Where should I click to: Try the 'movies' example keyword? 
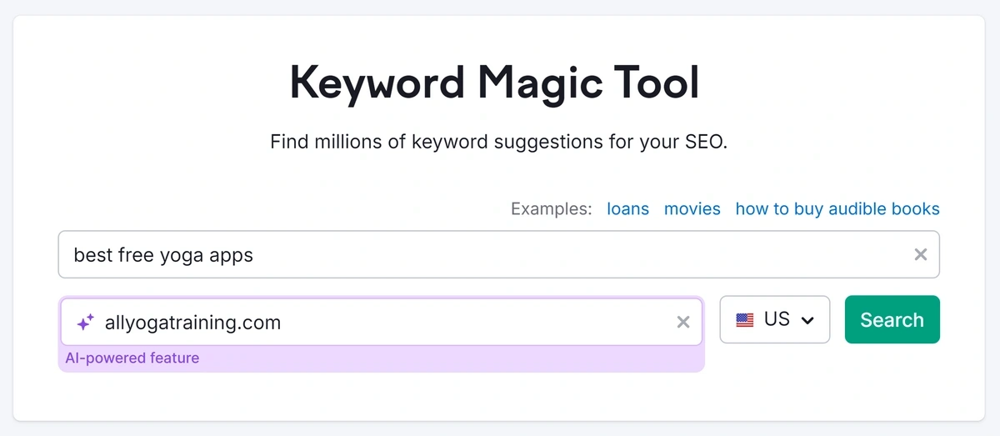(x=692, y=208)
